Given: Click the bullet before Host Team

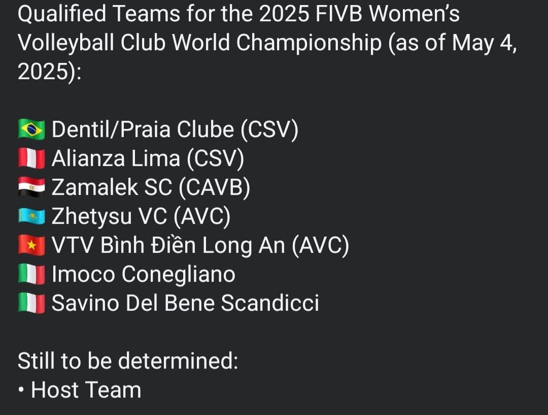Looking at the screenshot, I should point(21,390).
